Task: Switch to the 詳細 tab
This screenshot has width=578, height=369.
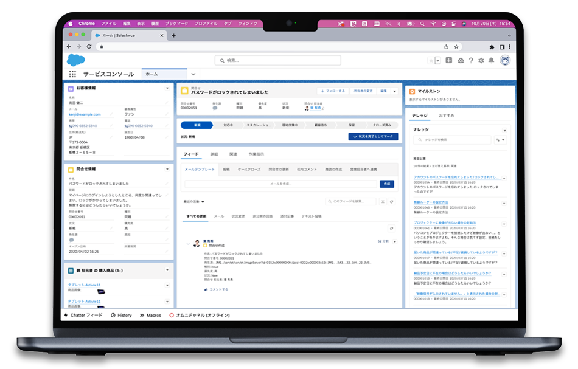Action: [214, 154]
